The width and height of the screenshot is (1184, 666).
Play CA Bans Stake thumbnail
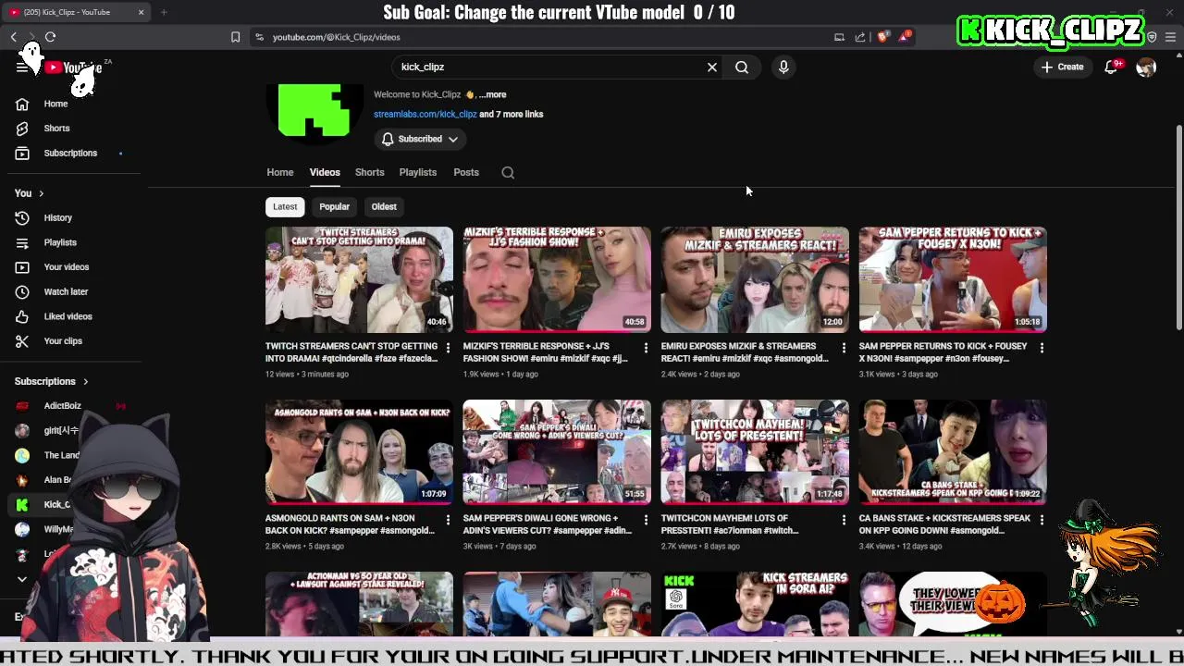[953, 451]
